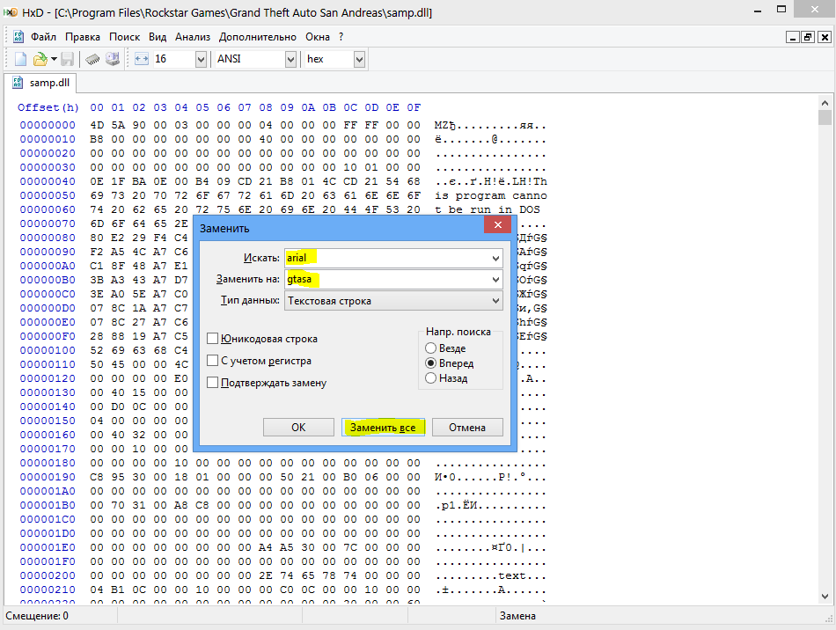Open the document system menu icon beside Файл
This screenshot has width=836, height=630.
[18, 37]
